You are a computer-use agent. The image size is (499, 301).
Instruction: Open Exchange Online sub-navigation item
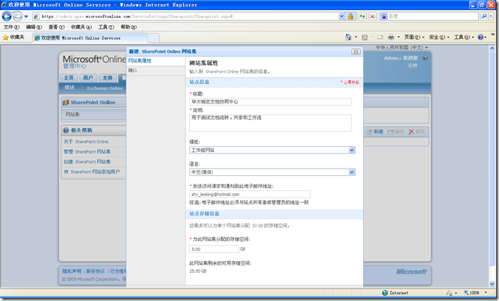click(x=105, y=88)
